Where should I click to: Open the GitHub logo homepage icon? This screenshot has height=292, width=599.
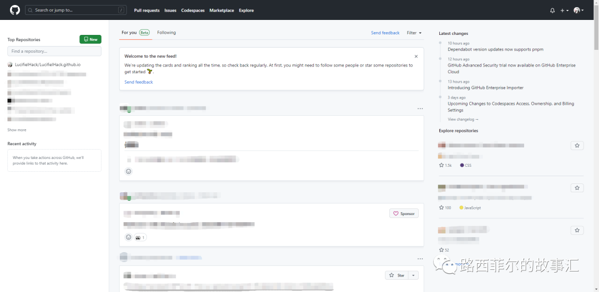coord(14,11)
